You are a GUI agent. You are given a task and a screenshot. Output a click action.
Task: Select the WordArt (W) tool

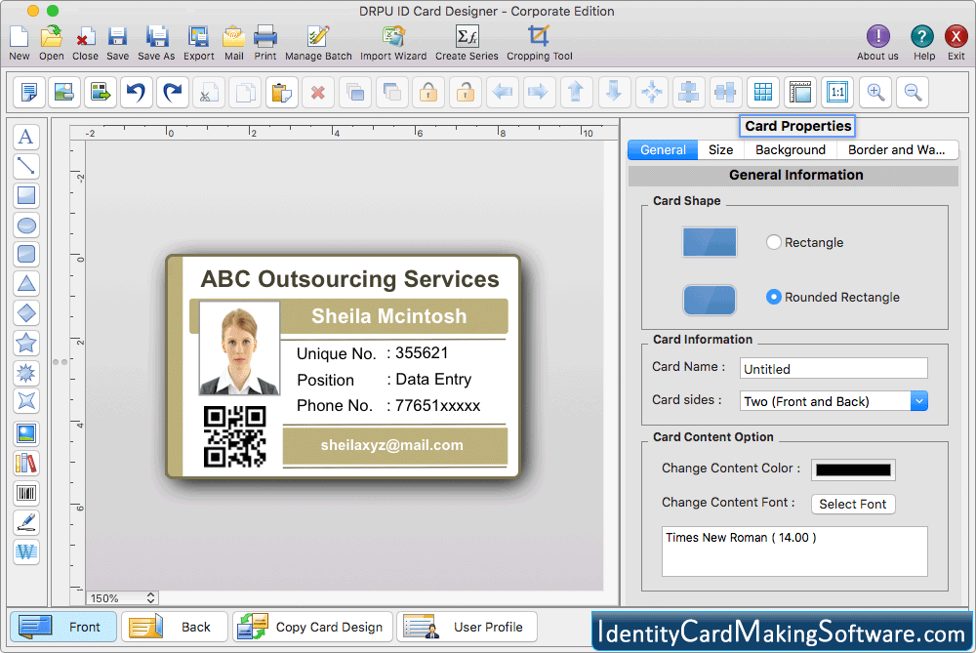26,552
